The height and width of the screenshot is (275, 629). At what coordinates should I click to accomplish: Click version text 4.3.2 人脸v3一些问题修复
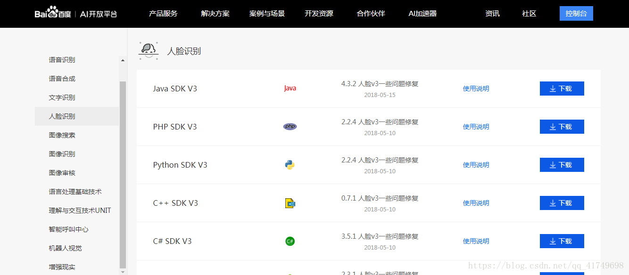(380, 84)
